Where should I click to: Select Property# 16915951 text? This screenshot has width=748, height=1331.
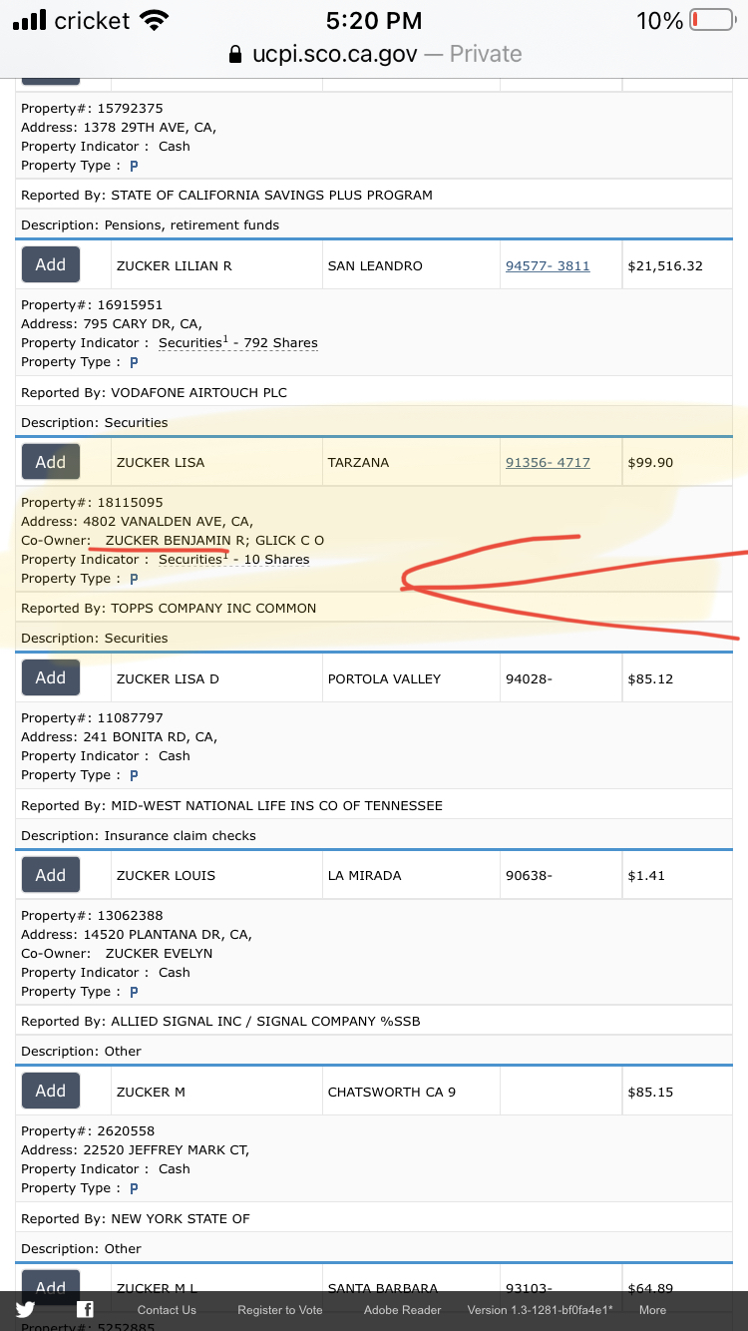(x=92, y=304)
